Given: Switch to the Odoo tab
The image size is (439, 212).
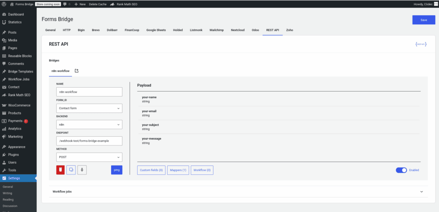Looking at the screenshot, I should click(x=256, y=30).
